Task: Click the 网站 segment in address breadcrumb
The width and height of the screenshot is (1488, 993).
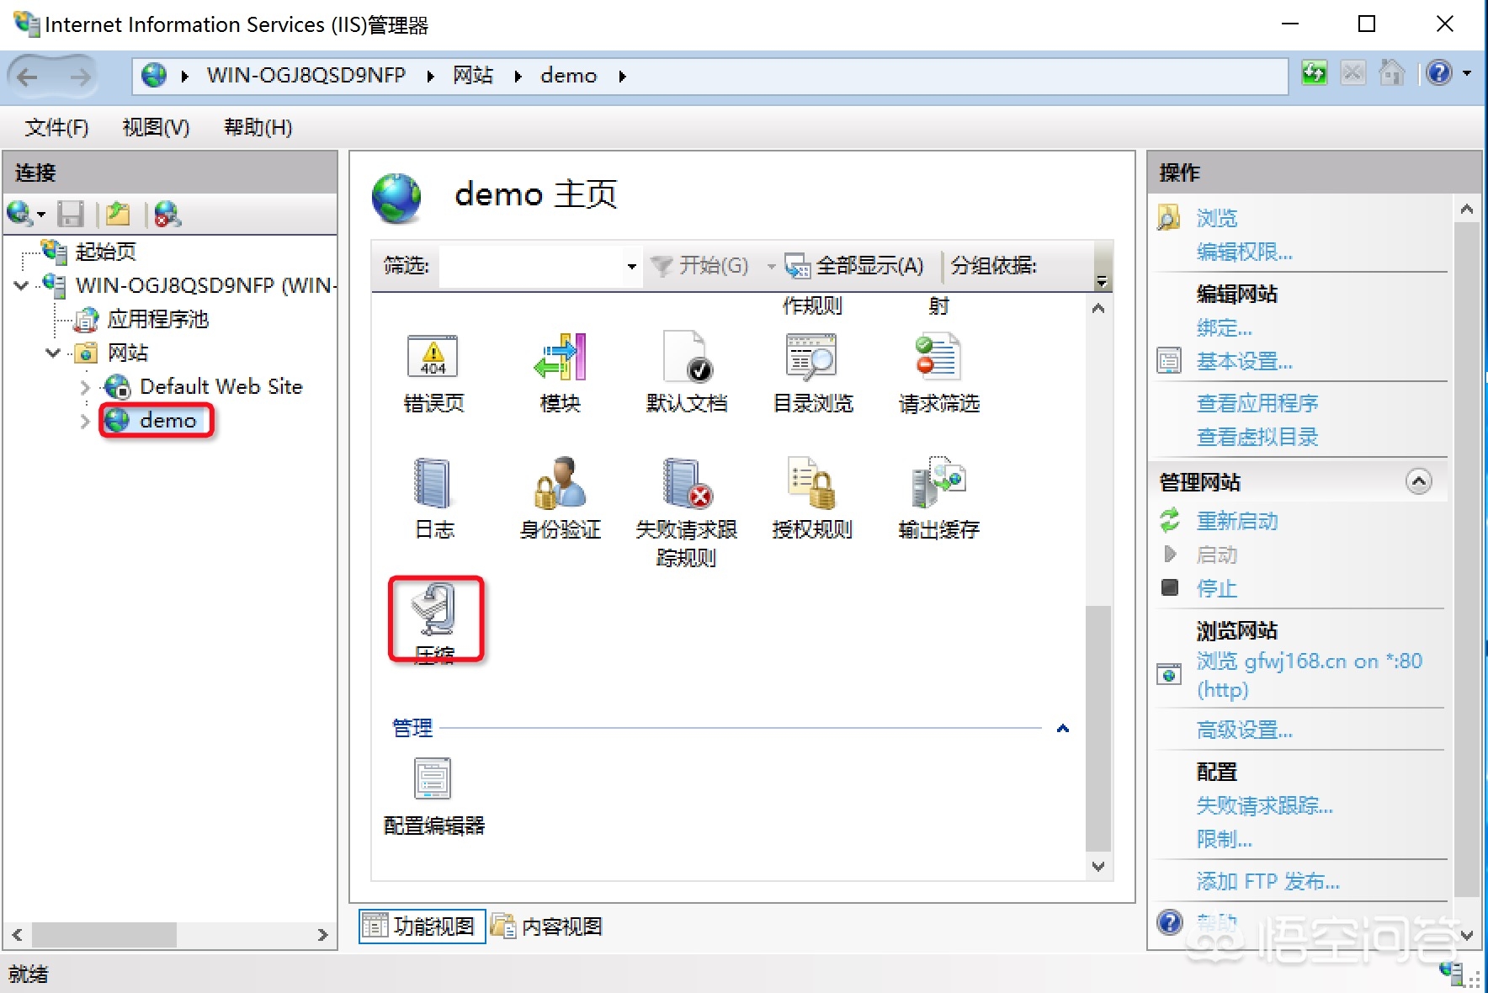Action: tap(473, 76)
